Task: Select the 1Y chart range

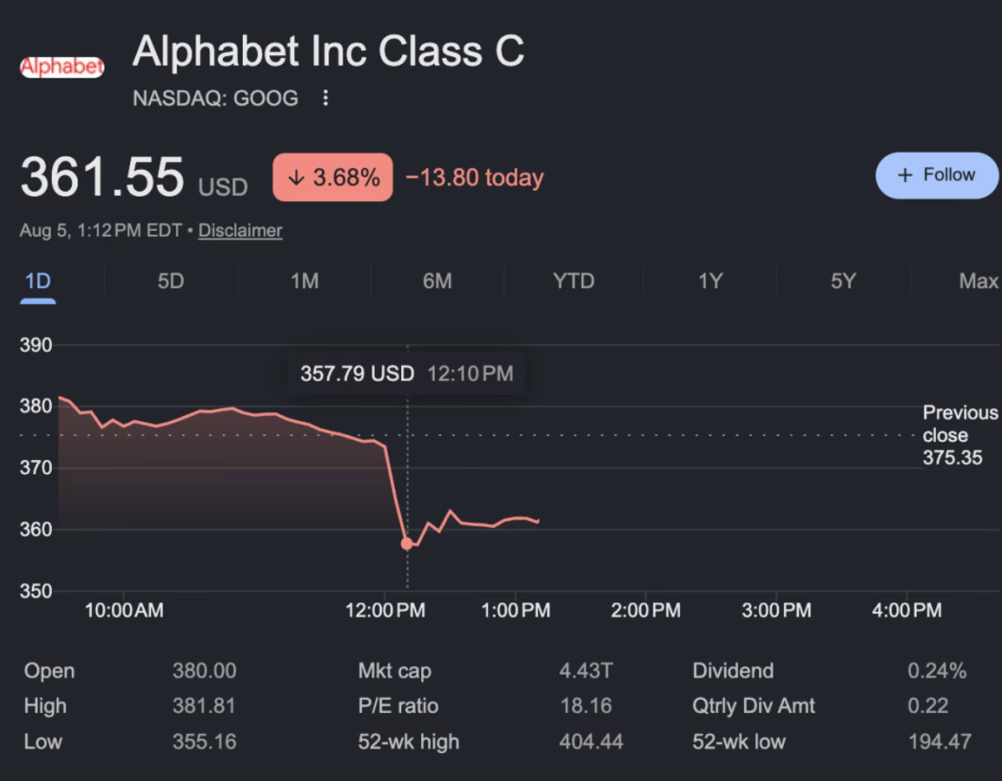Action: point(710,281)
